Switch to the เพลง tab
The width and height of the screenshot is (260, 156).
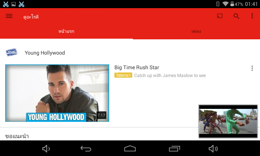coord(196,31)
